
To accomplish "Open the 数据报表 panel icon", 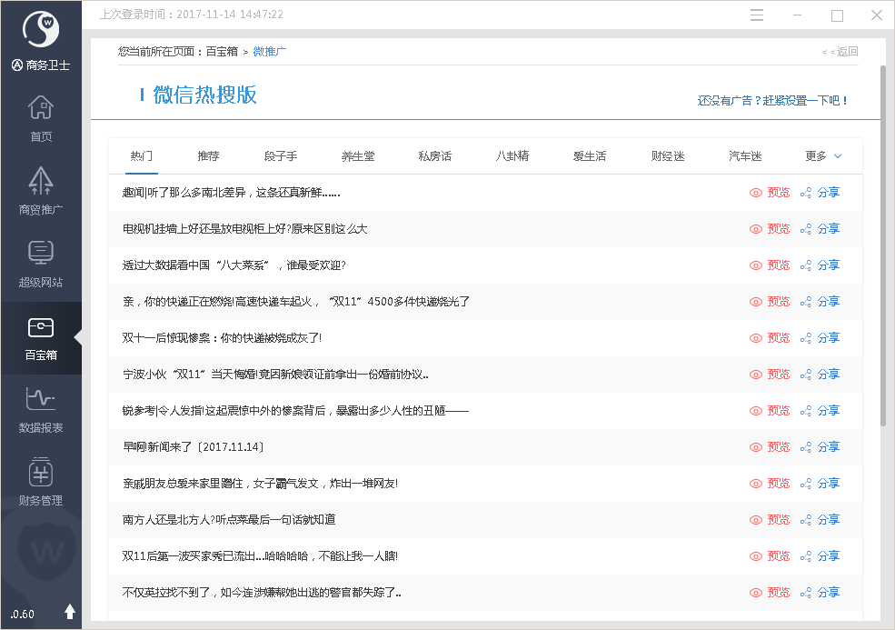I will coord(40,407).
